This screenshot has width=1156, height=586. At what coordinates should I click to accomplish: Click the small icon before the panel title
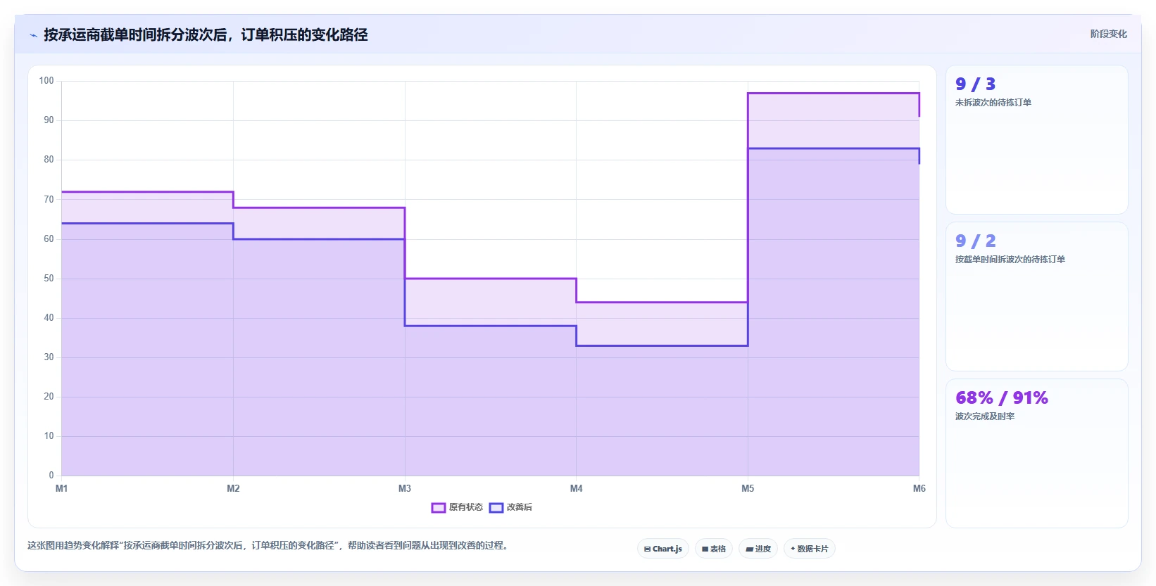pyautogui.click(x=33, y=35)
